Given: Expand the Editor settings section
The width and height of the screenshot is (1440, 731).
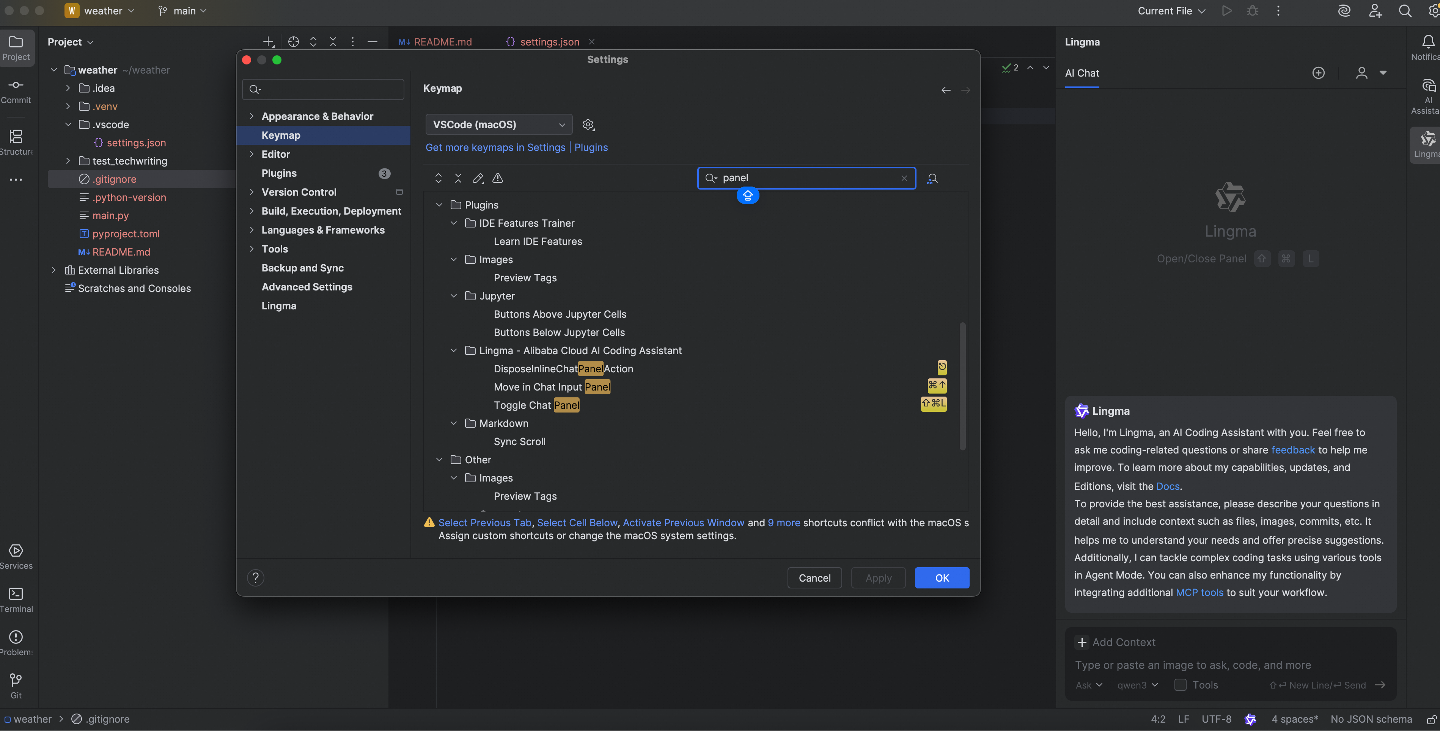Looking at the screenshot, I should pyautogui.click(x=252, y=154).
